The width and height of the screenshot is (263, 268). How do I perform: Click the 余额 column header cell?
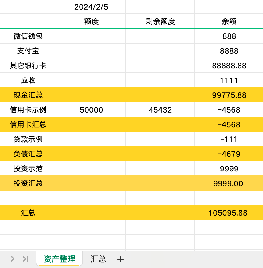click(229, 21)
